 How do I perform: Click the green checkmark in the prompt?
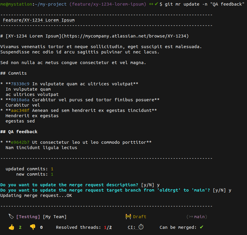click(x=156, y=4)
